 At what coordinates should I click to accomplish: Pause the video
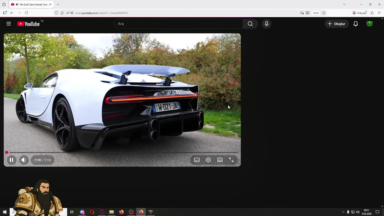11,160
